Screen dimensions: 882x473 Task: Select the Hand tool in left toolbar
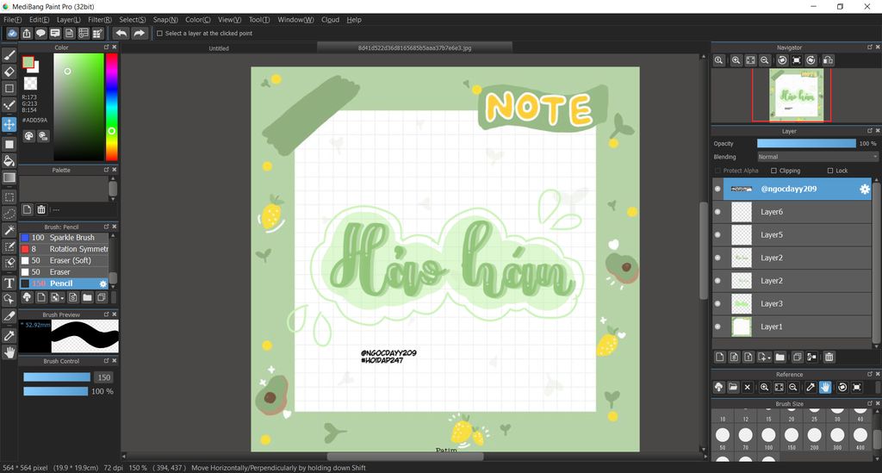9,352
